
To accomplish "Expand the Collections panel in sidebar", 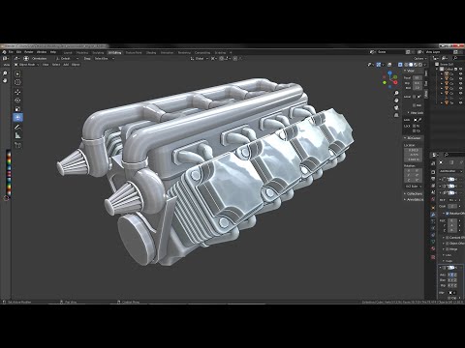I will pyautogui.click(x=413, y=193).
